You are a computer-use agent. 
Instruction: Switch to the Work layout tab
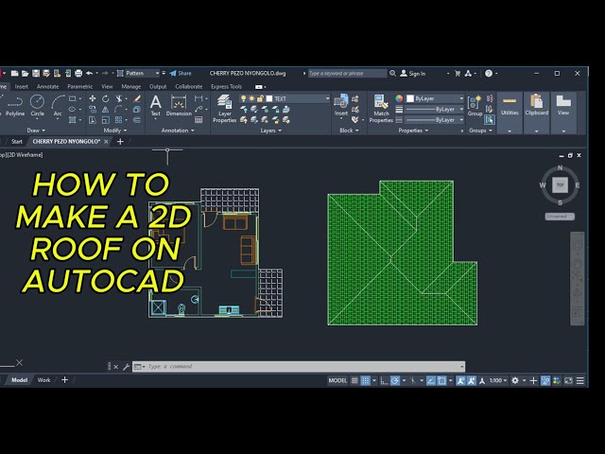click(43, 380)
